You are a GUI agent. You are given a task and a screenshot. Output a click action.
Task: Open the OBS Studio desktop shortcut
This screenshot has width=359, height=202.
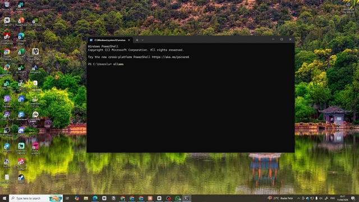click(x=7, y=131)
